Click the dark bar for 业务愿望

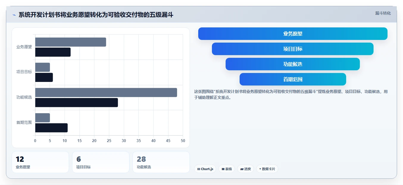[x=53, y=52]
